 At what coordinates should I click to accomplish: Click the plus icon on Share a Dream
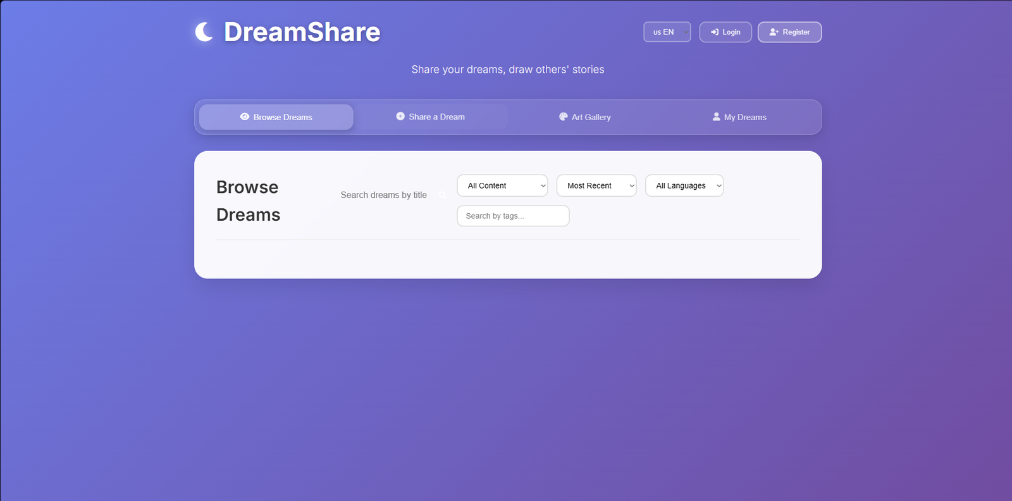coord(400,116)
